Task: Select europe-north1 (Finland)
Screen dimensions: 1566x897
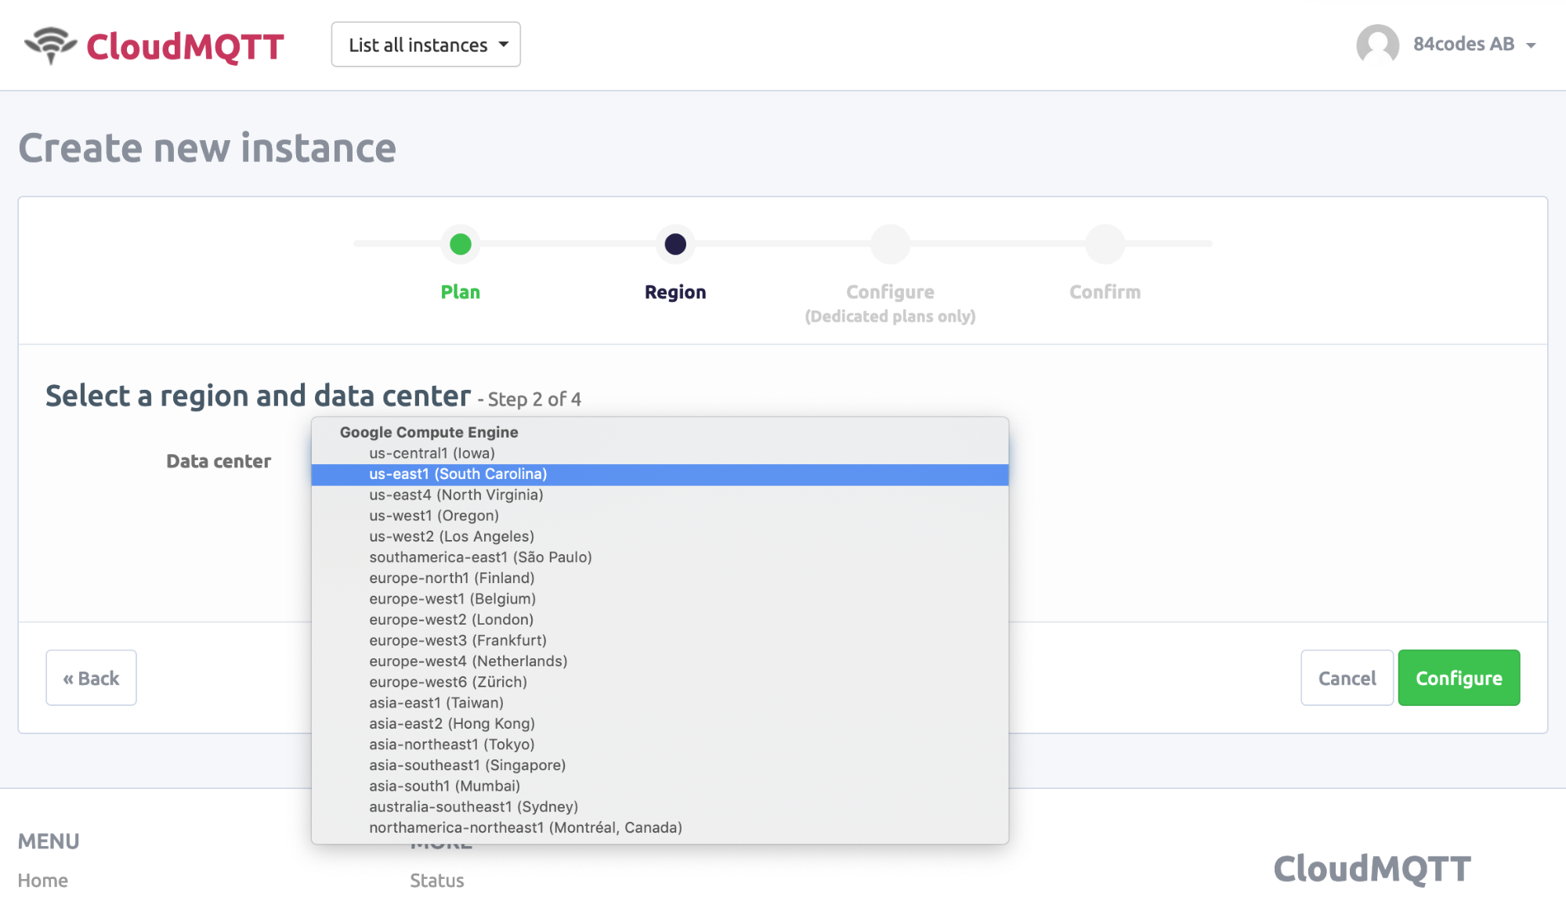Action: pyautogui.click(x=660, y=578)
